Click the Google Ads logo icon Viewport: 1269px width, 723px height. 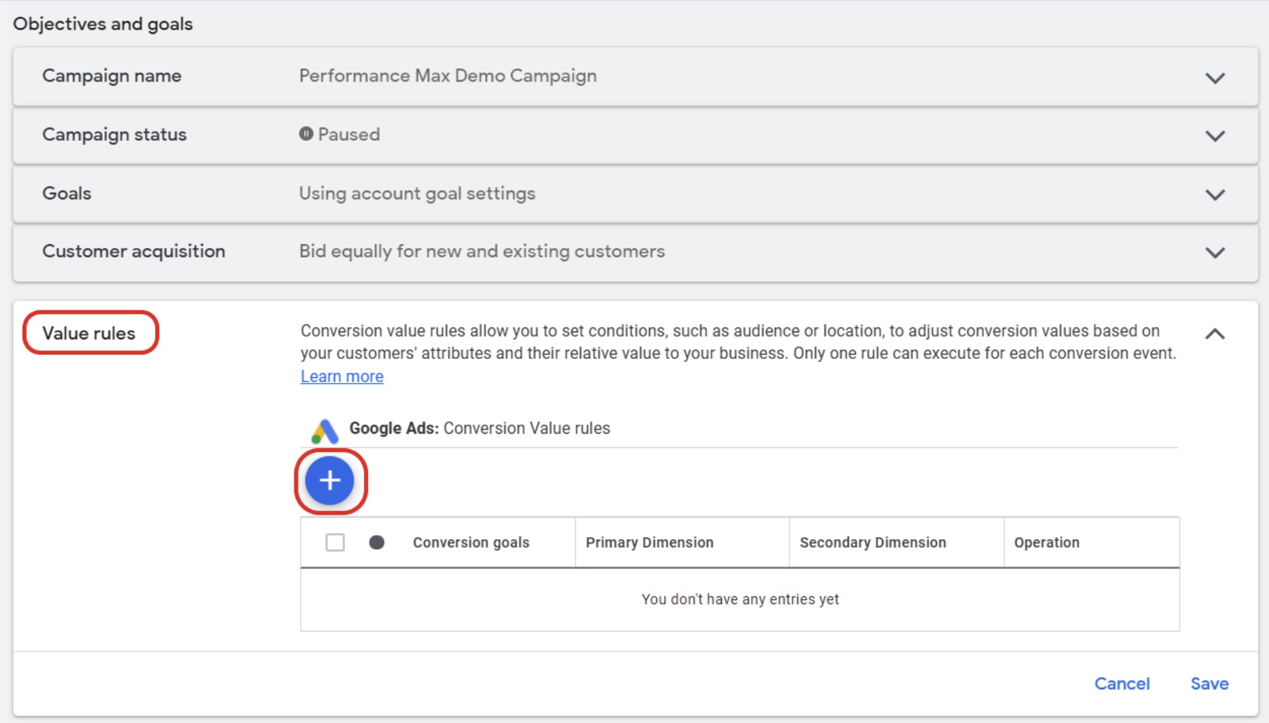[x=325, y=430]
